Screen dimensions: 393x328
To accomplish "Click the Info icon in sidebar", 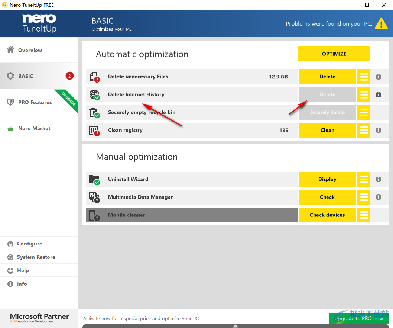I will click(10, 284).
